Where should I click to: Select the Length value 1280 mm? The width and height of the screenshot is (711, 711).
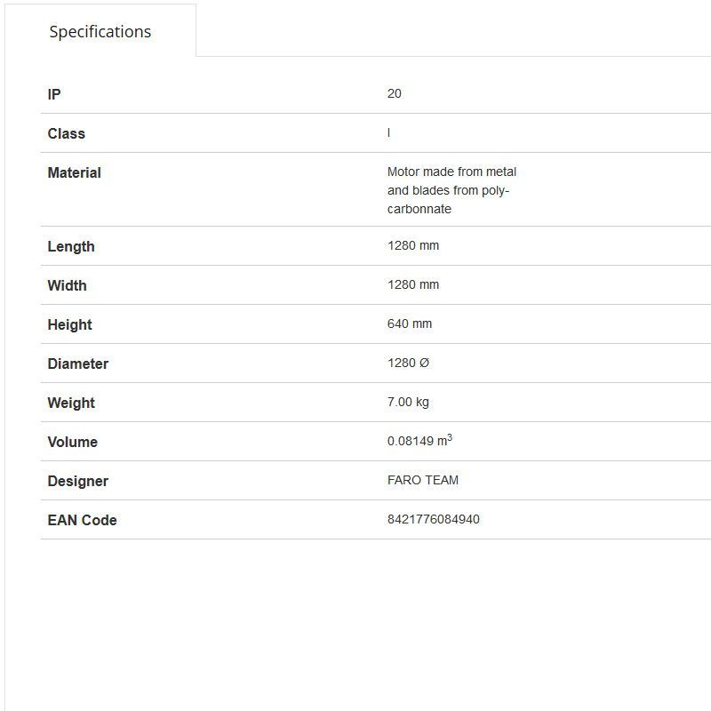(413, 245)
